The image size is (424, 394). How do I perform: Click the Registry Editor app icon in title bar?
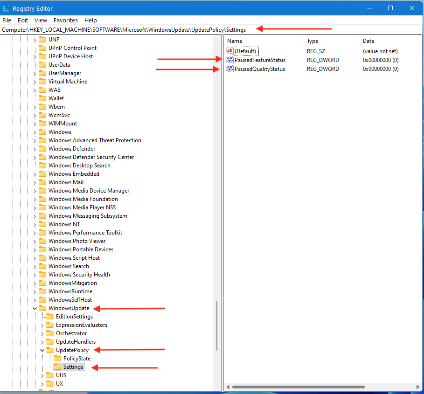6,8
